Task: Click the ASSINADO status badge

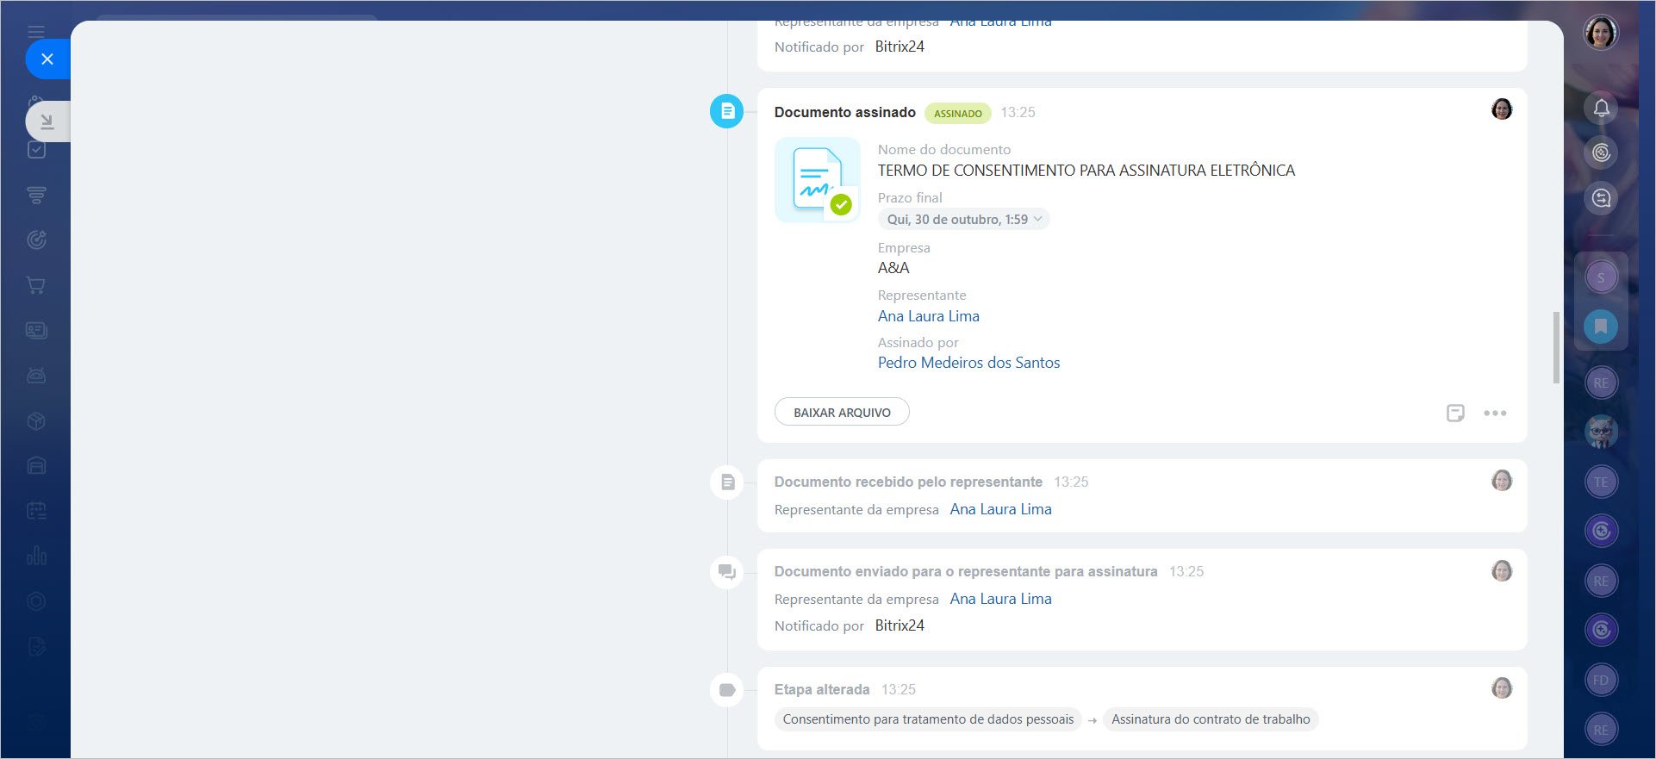Action: (x=957, y=113)
